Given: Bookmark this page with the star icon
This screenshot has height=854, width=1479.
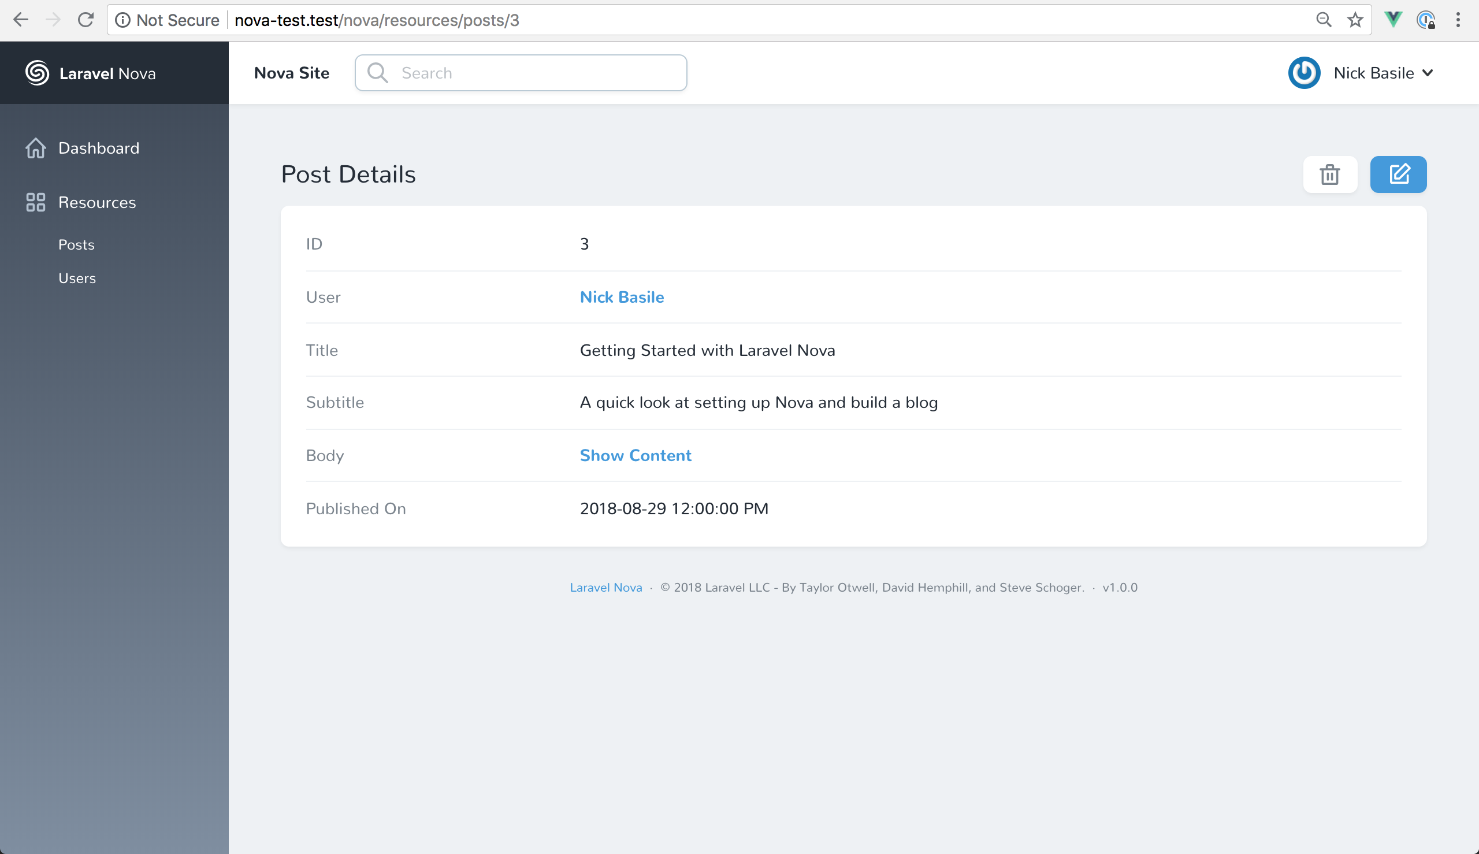Looking at the screenshot, I should click(x=1355, y=20).
